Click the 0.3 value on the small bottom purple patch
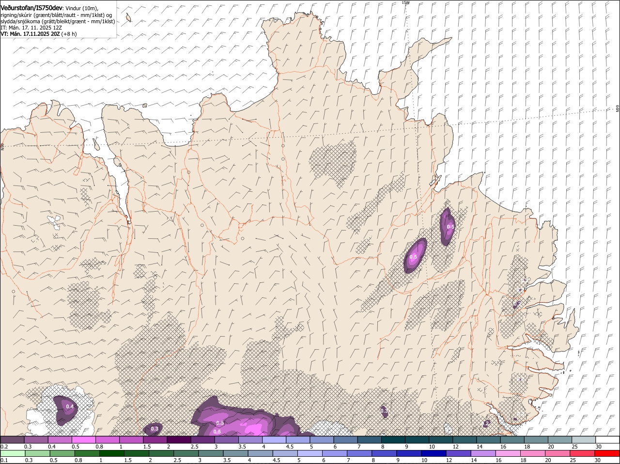Image resolution: width=620 pixels, height=464 pixels. (155, 429)
